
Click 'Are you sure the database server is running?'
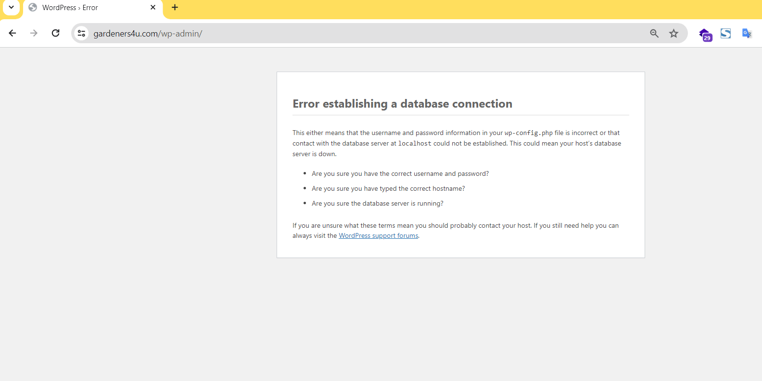tap(378, 203)
